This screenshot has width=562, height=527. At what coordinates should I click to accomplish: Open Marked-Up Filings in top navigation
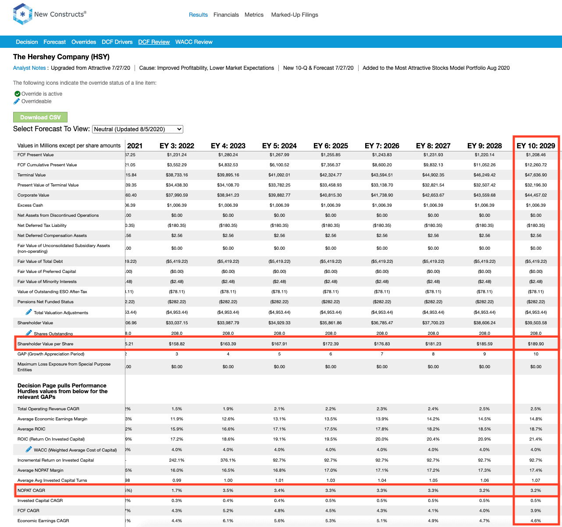(295, 15)
